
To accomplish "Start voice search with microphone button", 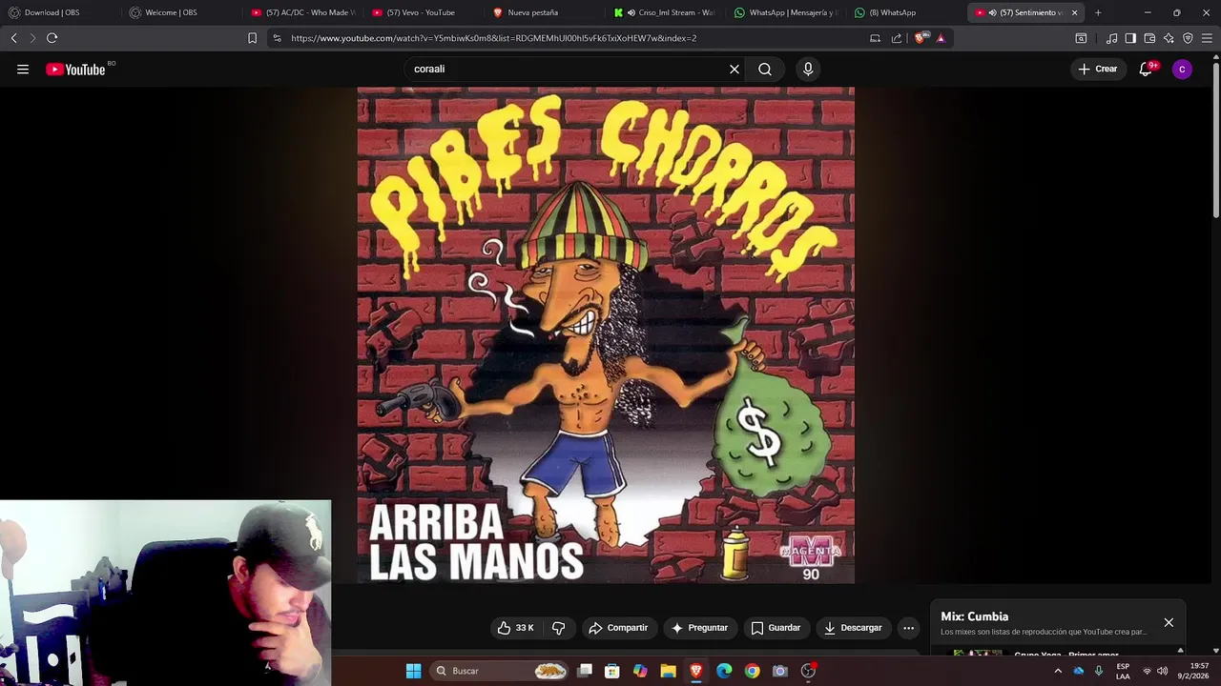I will coord(808,69).
